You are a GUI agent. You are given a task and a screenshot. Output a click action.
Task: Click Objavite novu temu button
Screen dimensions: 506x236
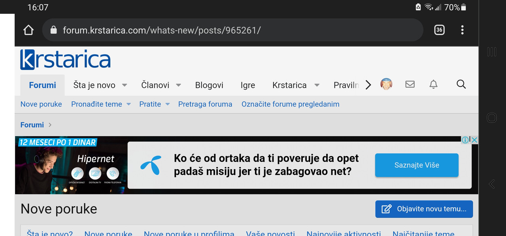point(424,209)
